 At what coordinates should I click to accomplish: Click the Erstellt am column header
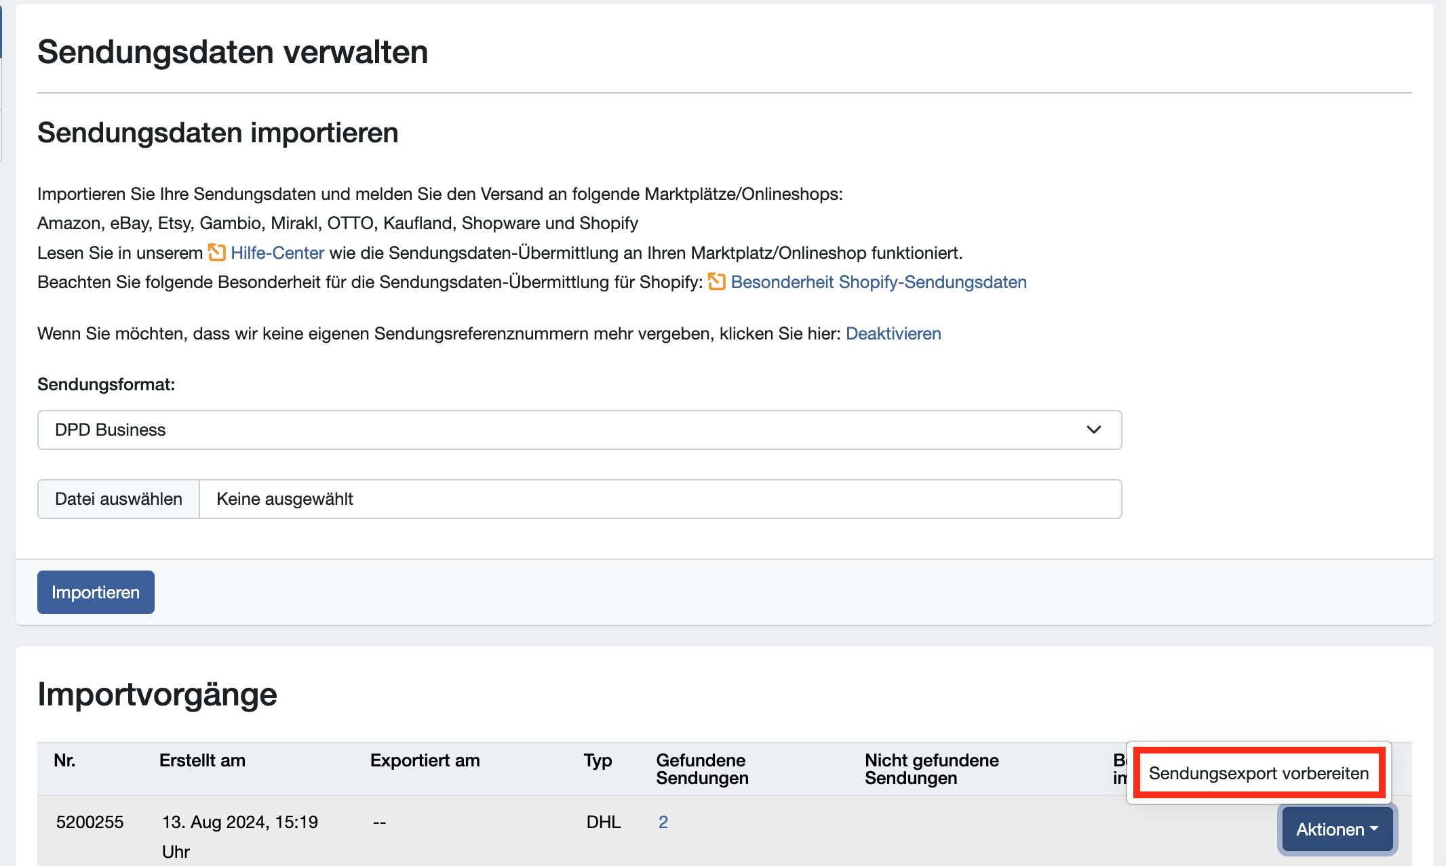point(202,760)
